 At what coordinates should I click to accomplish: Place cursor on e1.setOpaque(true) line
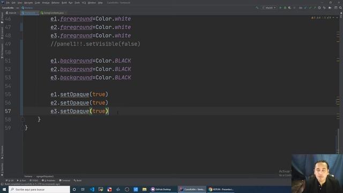[x=79, y=94]
